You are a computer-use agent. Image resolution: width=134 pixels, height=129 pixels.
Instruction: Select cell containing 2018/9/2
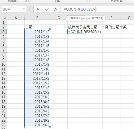point(37,125)
